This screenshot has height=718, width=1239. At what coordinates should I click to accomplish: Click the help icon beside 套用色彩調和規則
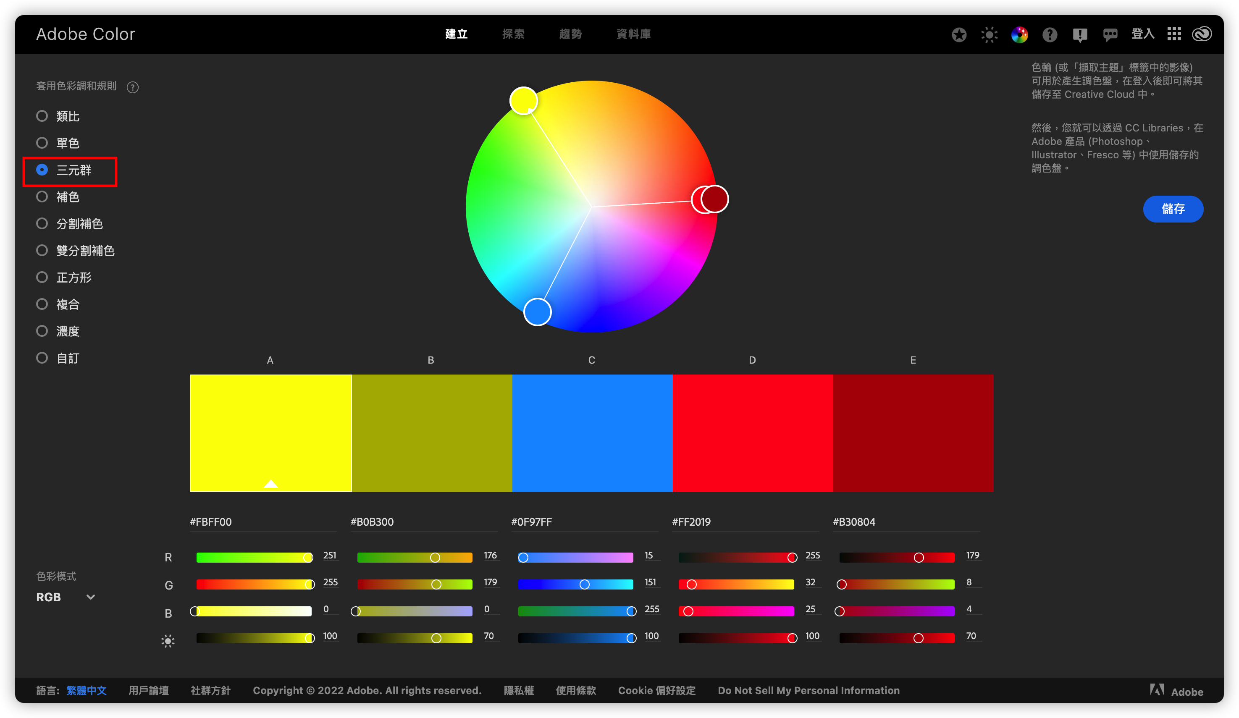pyautogui.click(x=132, y=87)
